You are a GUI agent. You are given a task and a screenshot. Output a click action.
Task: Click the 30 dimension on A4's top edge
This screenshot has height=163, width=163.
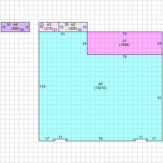click(8, 24)
